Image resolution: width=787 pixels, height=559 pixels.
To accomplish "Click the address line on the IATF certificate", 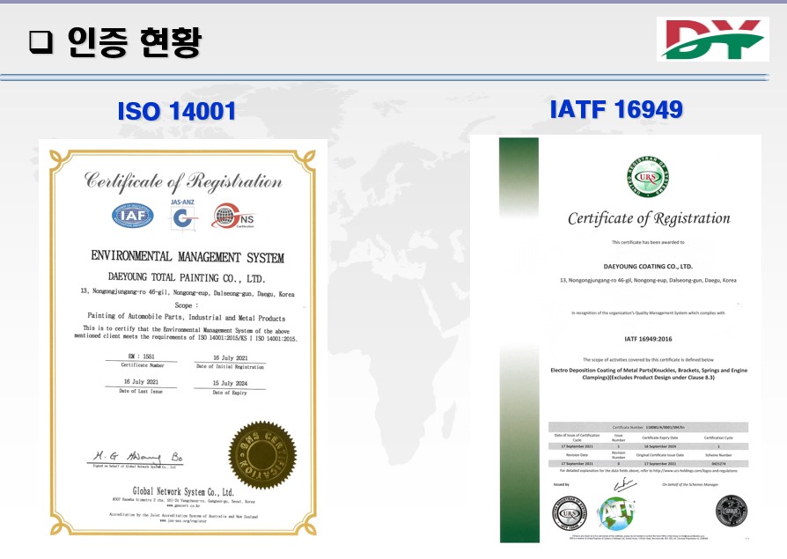I will coord(648,280).
